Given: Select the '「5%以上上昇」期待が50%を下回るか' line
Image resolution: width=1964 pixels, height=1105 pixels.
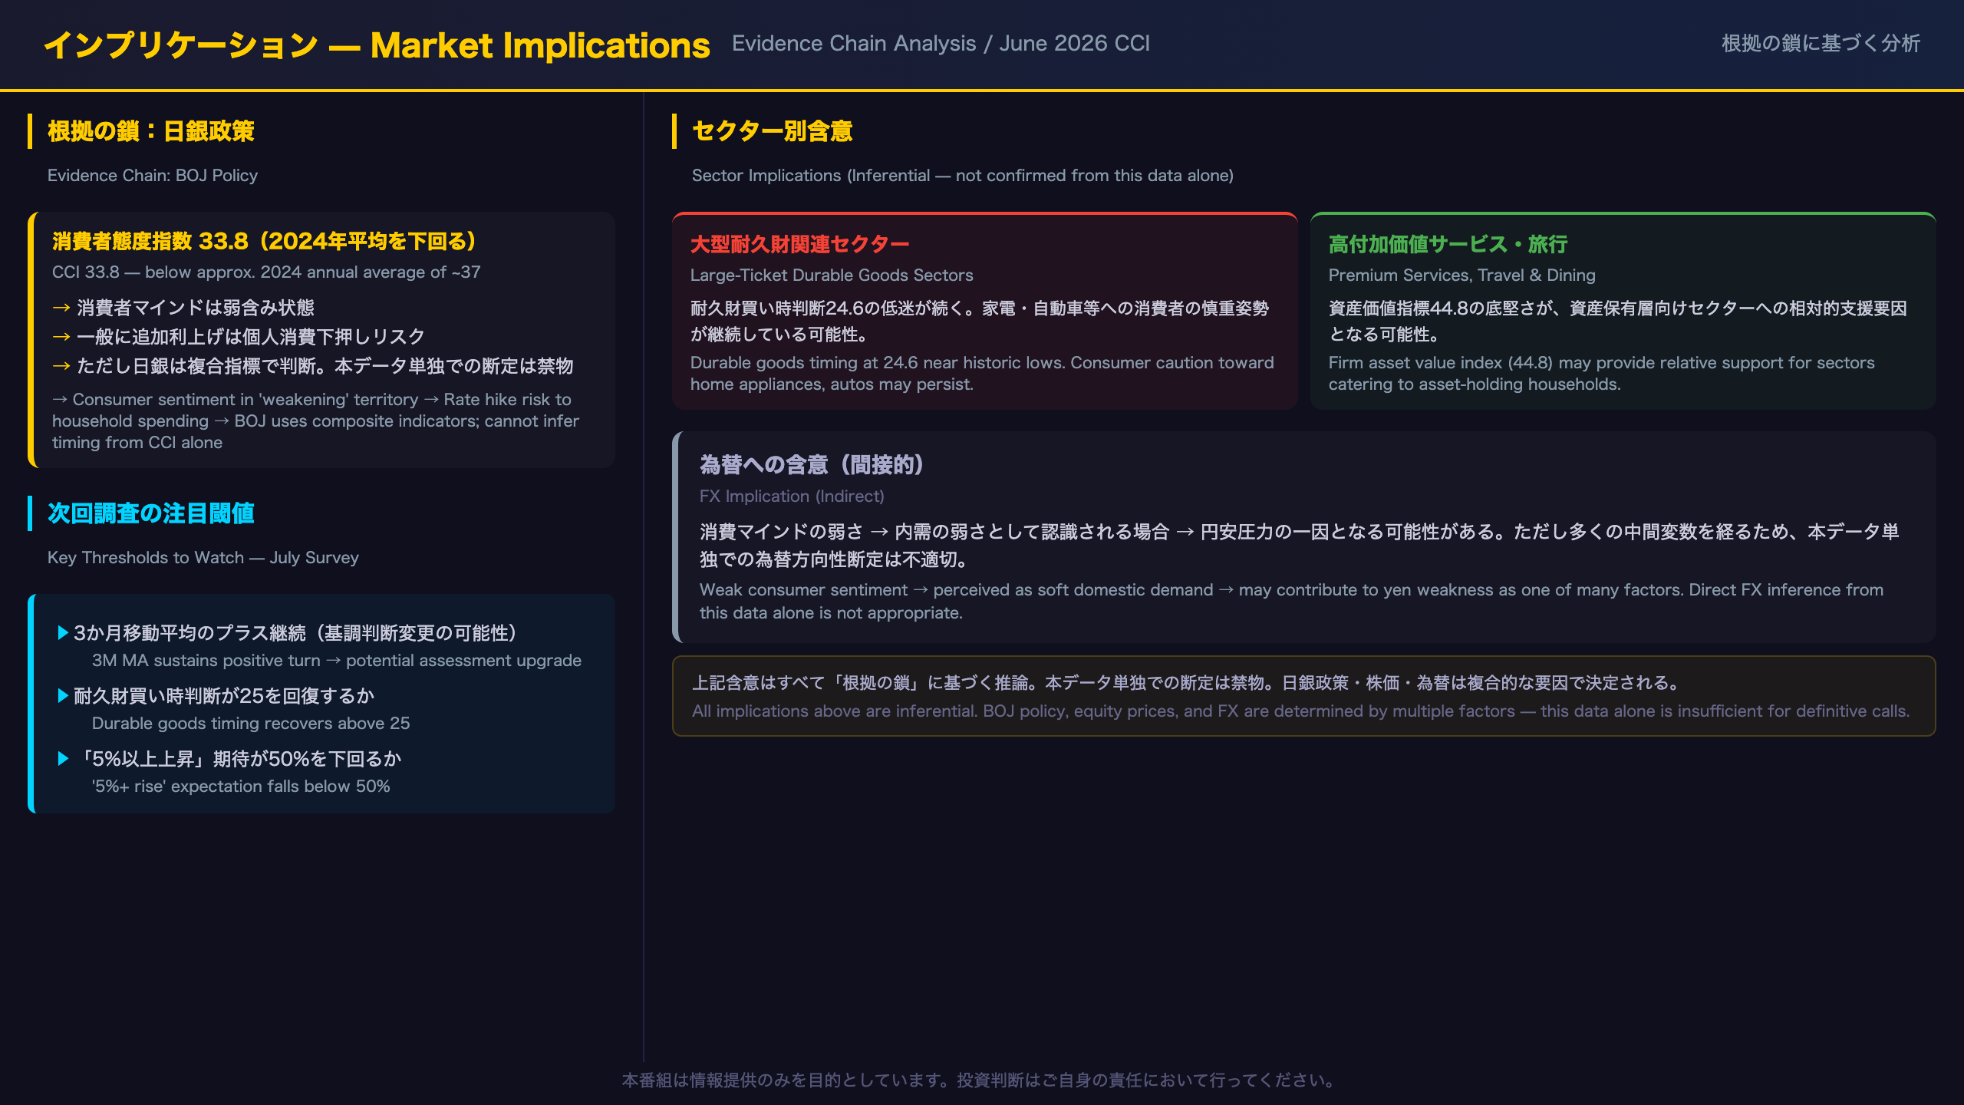Looking at the screenshot, I should click(x=238, y=759).
